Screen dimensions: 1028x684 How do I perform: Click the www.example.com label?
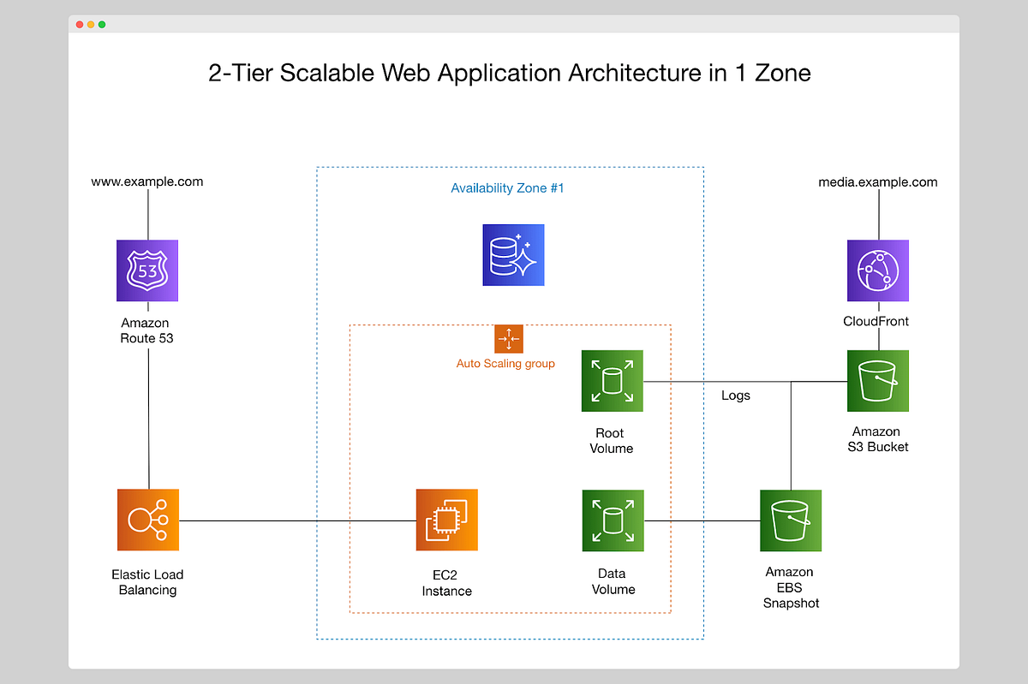point(147,181)
